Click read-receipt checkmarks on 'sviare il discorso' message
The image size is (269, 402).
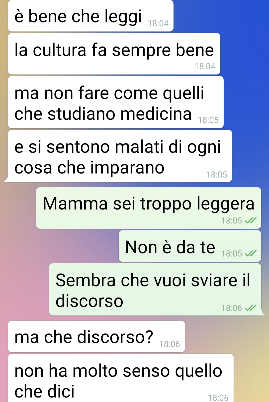coord(251,308)
